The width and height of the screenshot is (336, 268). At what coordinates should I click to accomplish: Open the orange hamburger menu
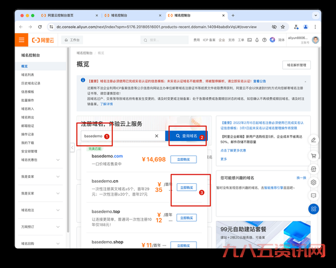[x=21, y=40]
